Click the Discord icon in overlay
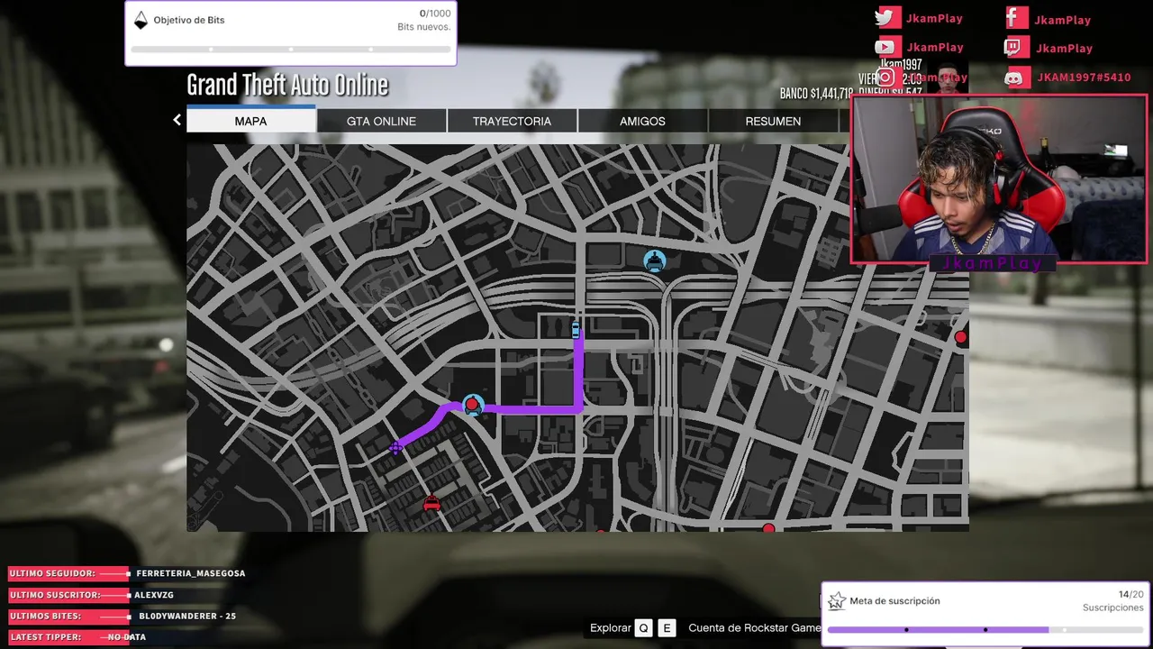Viewport: 1153px width, 649px height. pos(1016,78)
